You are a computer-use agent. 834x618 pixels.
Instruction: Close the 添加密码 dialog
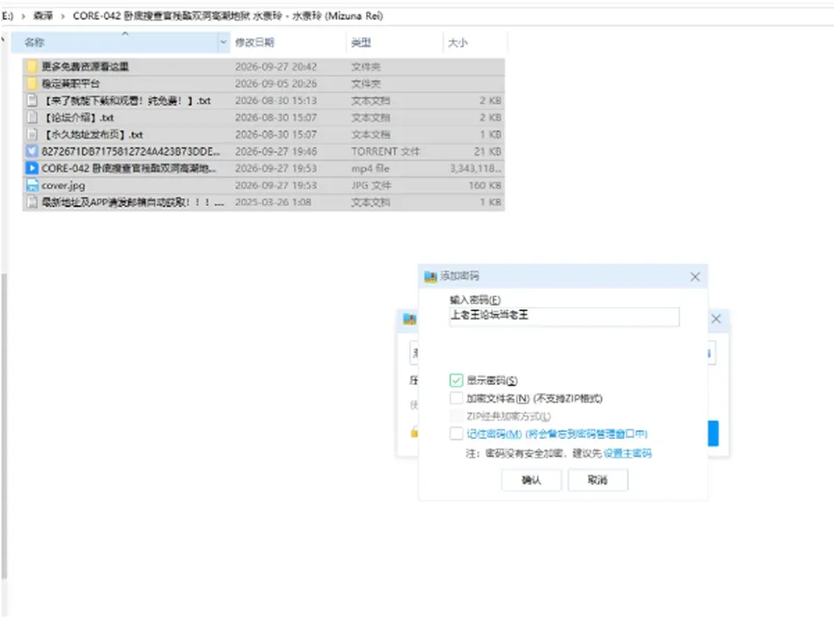tap(695, 276)
